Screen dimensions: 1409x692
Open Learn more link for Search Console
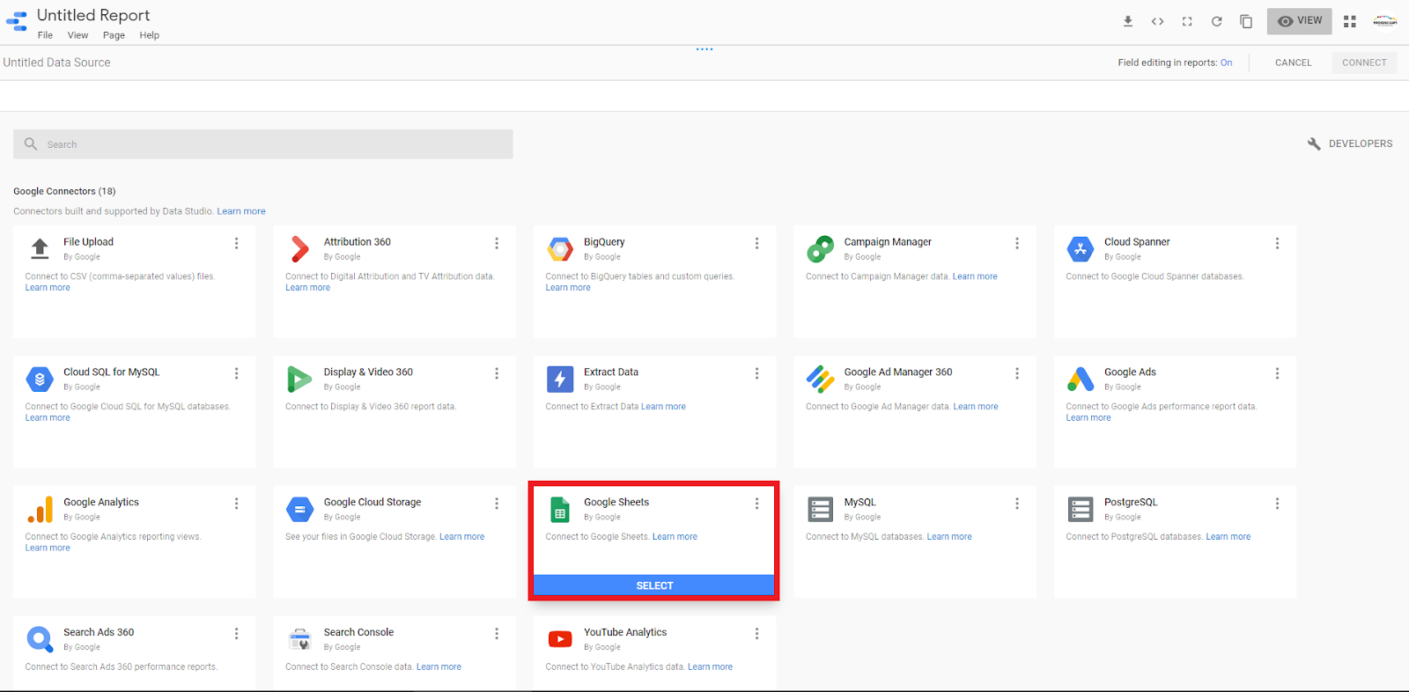[439, 667]
